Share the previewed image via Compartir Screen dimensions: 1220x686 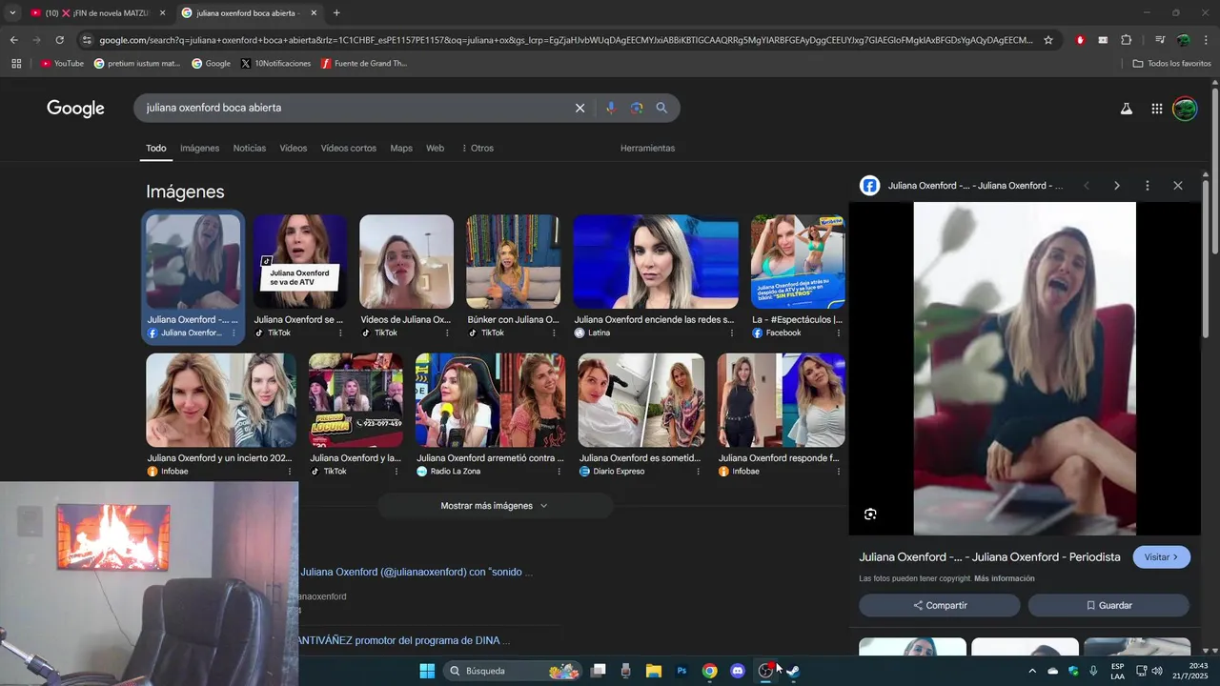940,605
